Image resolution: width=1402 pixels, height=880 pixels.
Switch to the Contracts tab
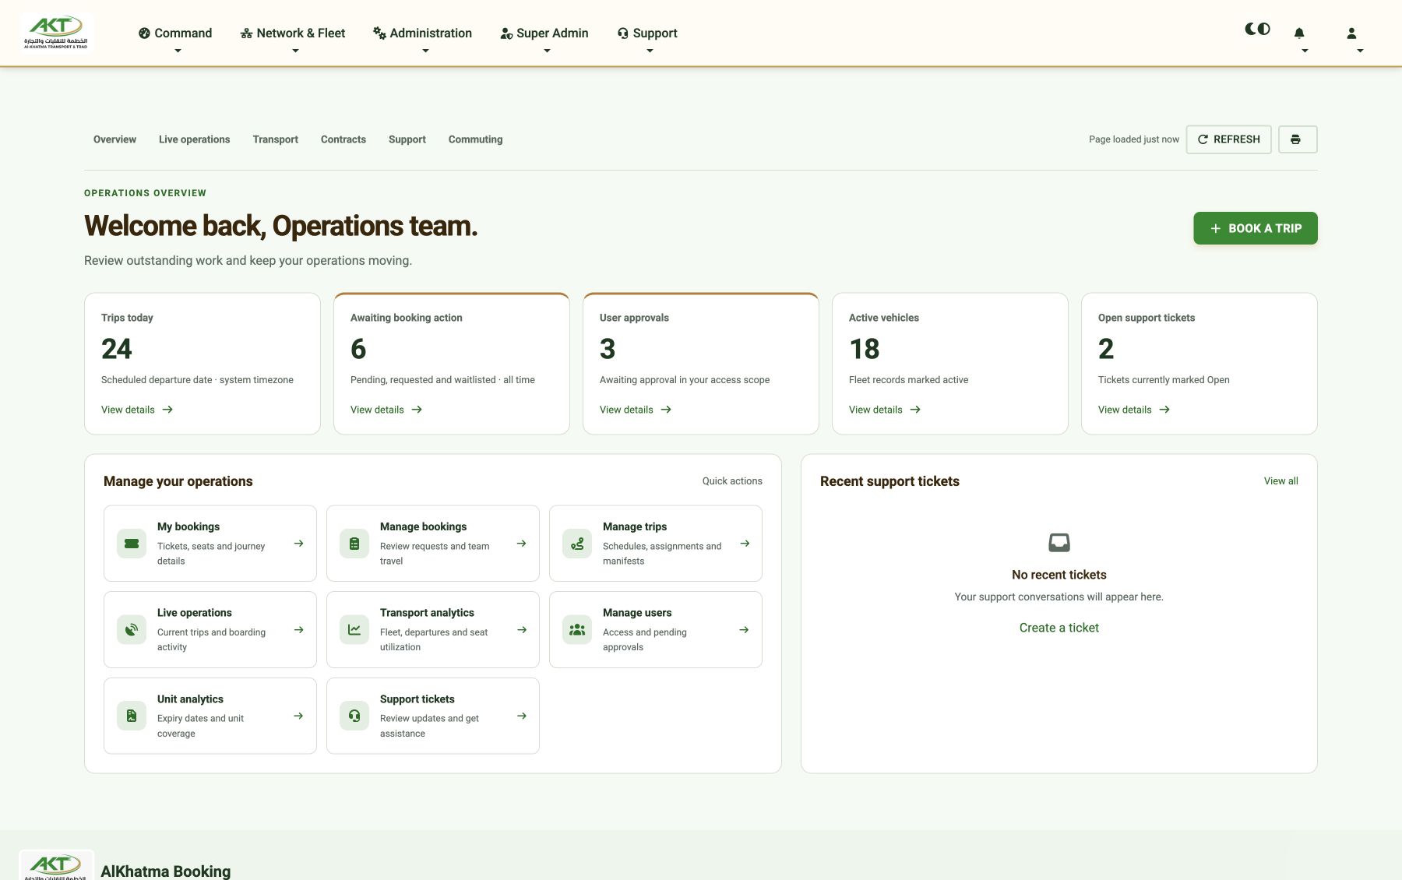[343, 139]
